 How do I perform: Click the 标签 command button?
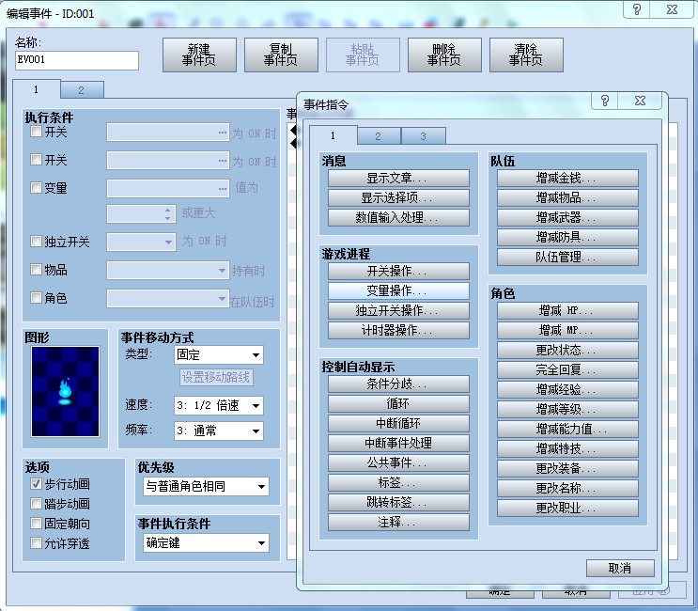pos(398,482)
